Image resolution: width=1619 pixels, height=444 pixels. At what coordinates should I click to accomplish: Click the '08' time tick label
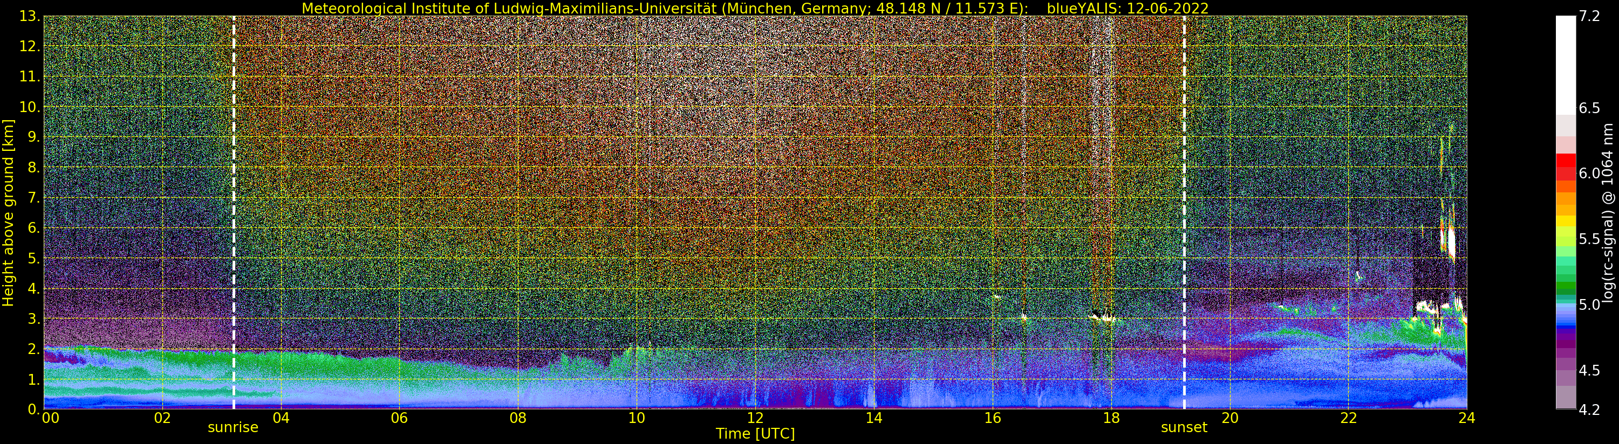(518, 418)
